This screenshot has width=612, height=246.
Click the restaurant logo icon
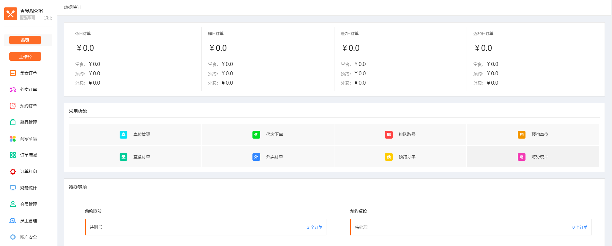(11, 14)
